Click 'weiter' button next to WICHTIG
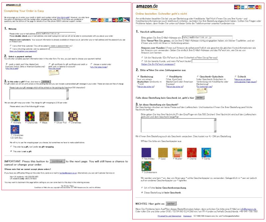This screenshot has width=266, height=222. pos(171,203)
